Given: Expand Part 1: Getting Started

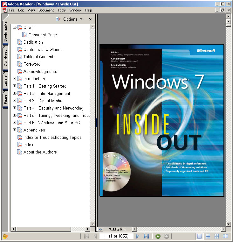Looking at the screenshot, I should tap(15, 86).
